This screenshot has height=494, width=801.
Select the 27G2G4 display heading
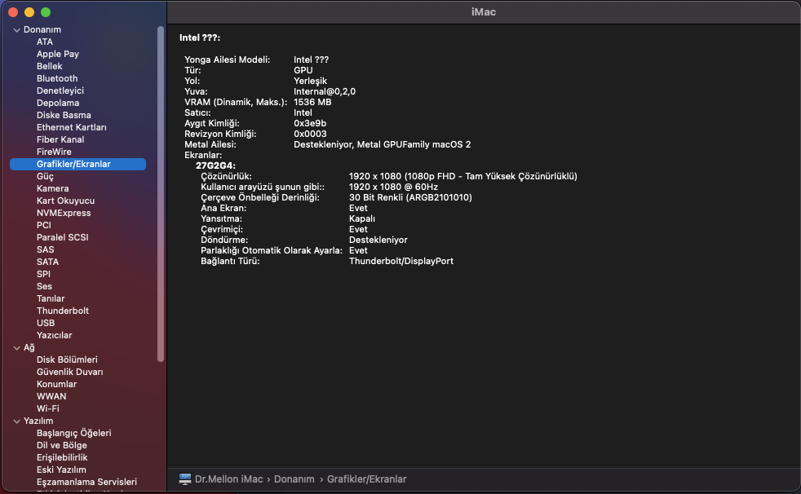[215, 165]
